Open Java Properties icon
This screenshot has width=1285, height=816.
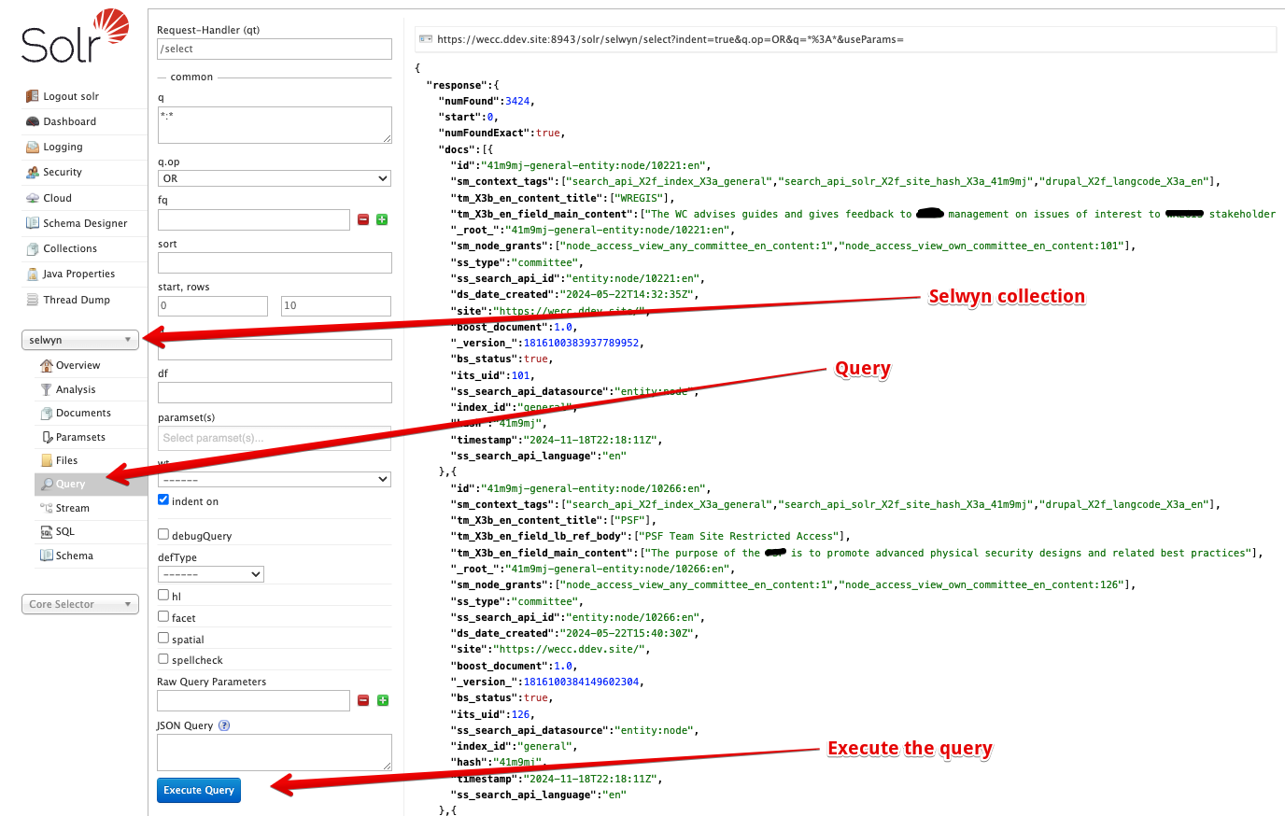click(x=34, y=274)
